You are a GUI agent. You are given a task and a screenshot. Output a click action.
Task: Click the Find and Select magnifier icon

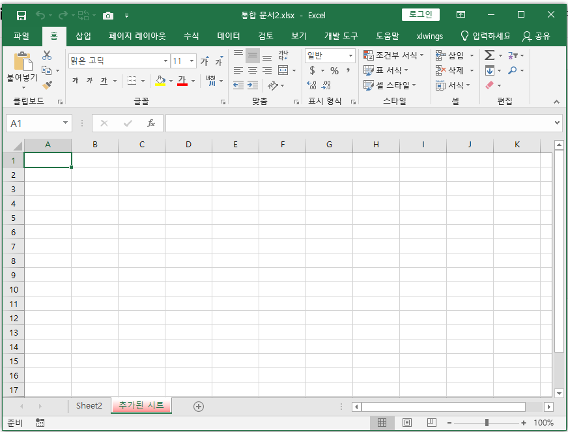pos(512,70)
